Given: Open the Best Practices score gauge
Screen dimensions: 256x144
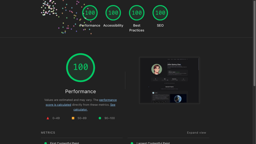Looking at the screenshot, I should click(137, 13).
